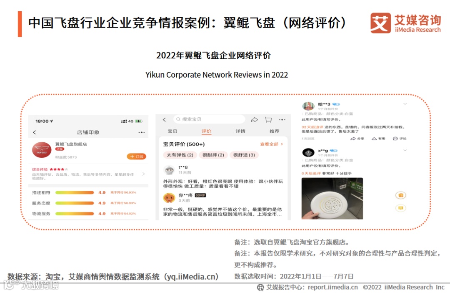Screen dimensions: 450x293
Task: Switch to the 推荐 tab
Action: (x=274, y=131)
